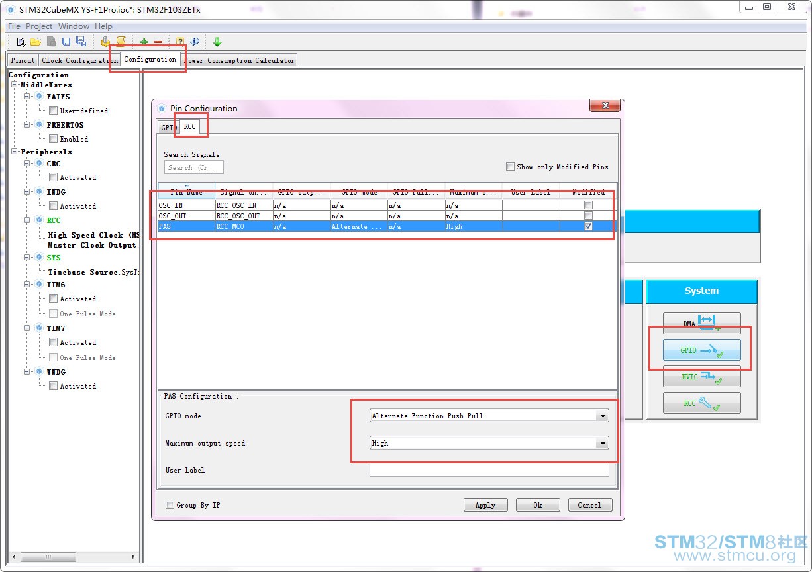
Task: Select the OSC_OUT row in pin table
Action: (x=387, y=216)
